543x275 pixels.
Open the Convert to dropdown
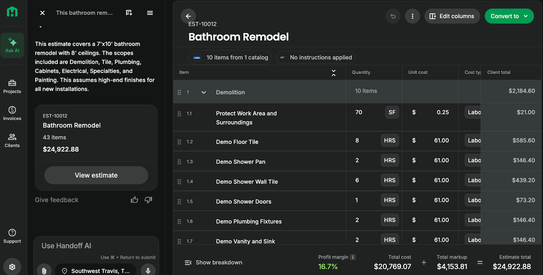509,16
